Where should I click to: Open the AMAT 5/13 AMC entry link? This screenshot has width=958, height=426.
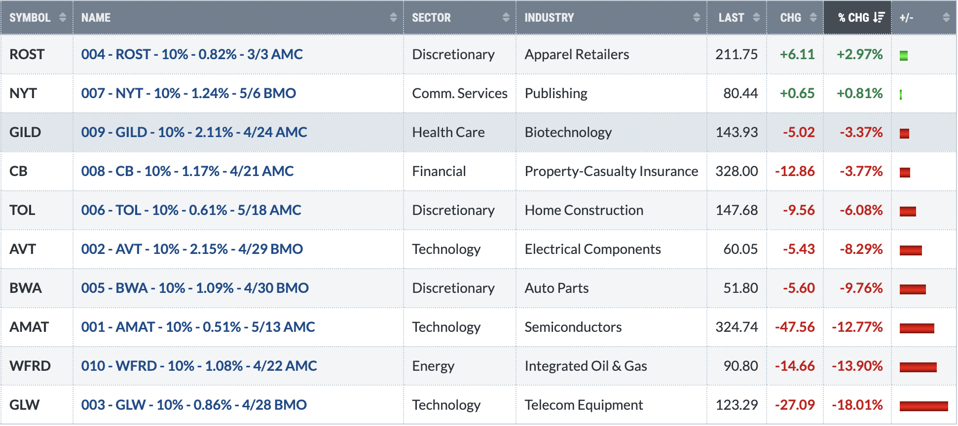point(198,327)
